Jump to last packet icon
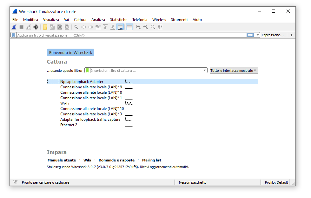The width and height of the screenshot is (311, 198). coord(113,27)
